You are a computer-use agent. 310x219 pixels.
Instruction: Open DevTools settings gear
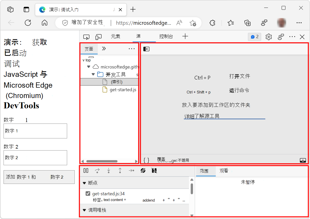pos(268,37)
